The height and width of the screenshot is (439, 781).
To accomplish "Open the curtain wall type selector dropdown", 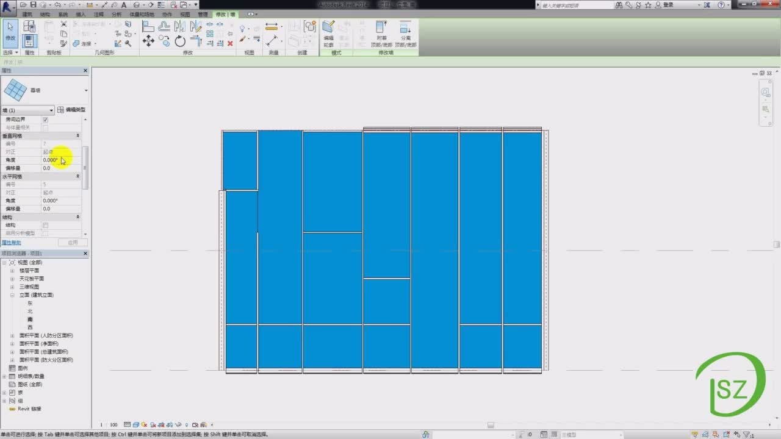I will [86, 91].
